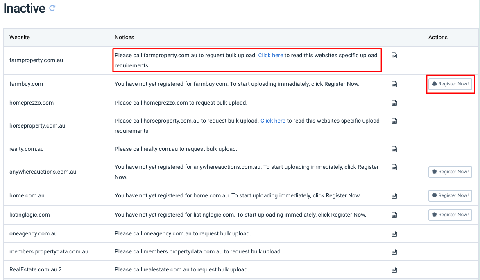Open document icon for oneagency.com.au row
The height and width of the screenshot is (280, 480).
coord(394,234)
